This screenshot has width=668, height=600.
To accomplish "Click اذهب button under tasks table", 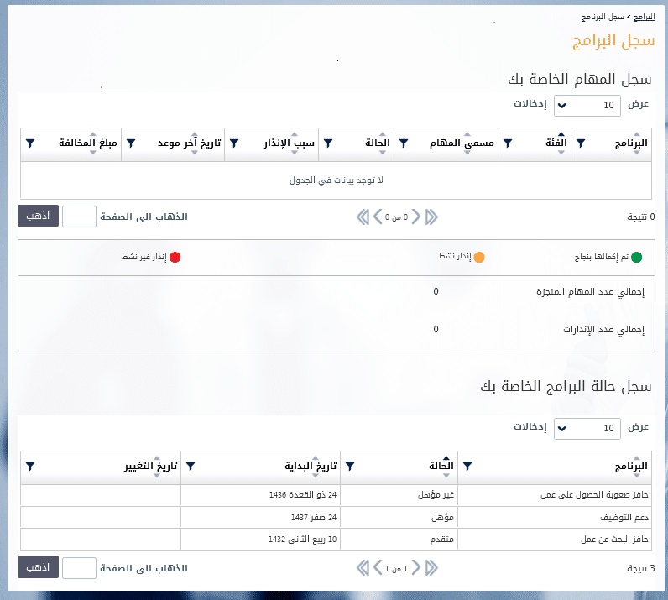I will [x=38, y=216].
